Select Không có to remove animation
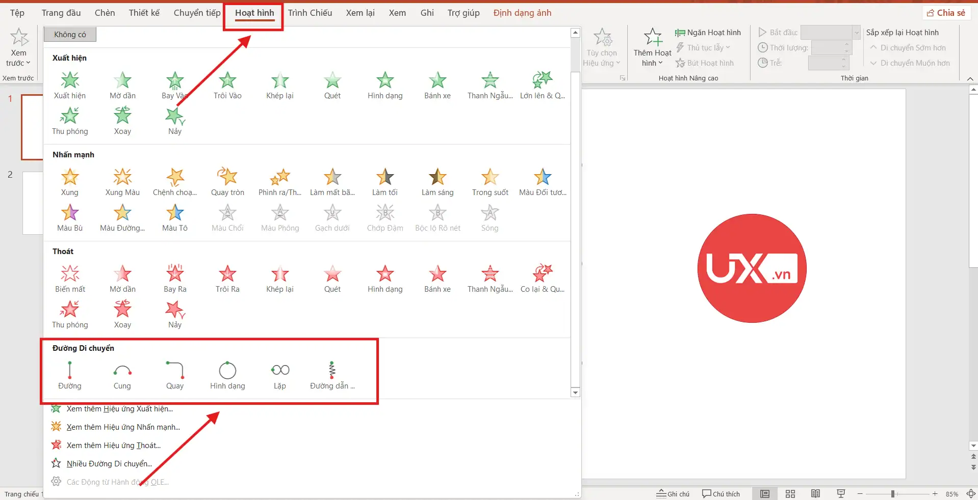978x500 pixels. [70, 35]
